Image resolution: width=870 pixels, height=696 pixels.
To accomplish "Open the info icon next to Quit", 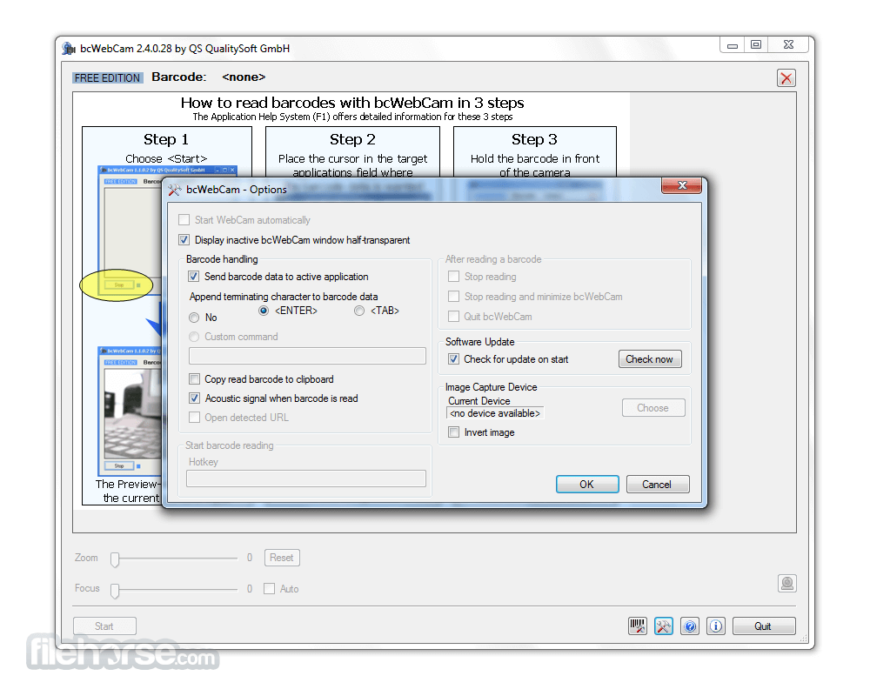I will coord(716,626).
